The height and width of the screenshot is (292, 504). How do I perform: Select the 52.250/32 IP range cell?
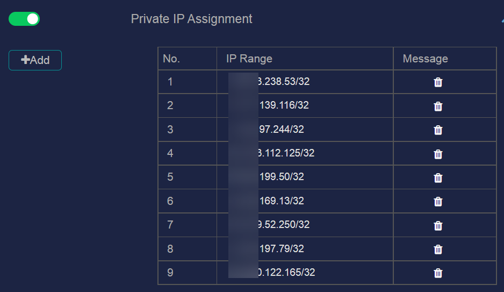pos(305,225)
